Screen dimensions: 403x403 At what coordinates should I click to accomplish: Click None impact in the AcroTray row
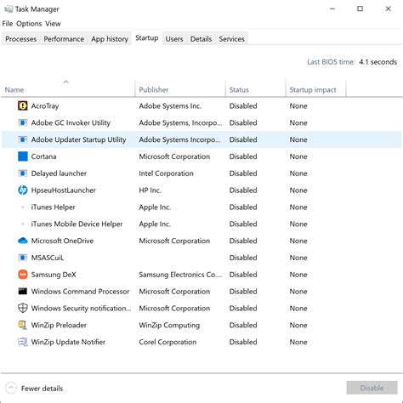[298, 106]
